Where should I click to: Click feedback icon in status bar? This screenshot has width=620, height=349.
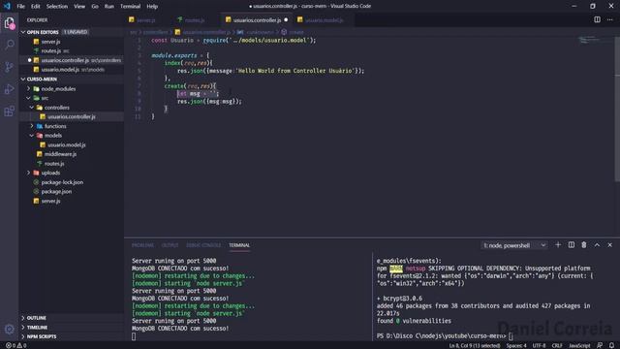(600, 345)
